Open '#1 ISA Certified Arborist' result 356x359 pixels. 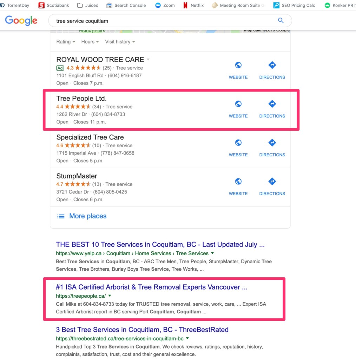[x=152, y=287]
